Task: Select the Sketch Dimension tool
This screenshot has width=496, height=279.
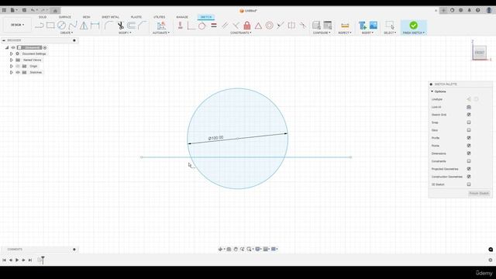Action: (x=95, y=26)
